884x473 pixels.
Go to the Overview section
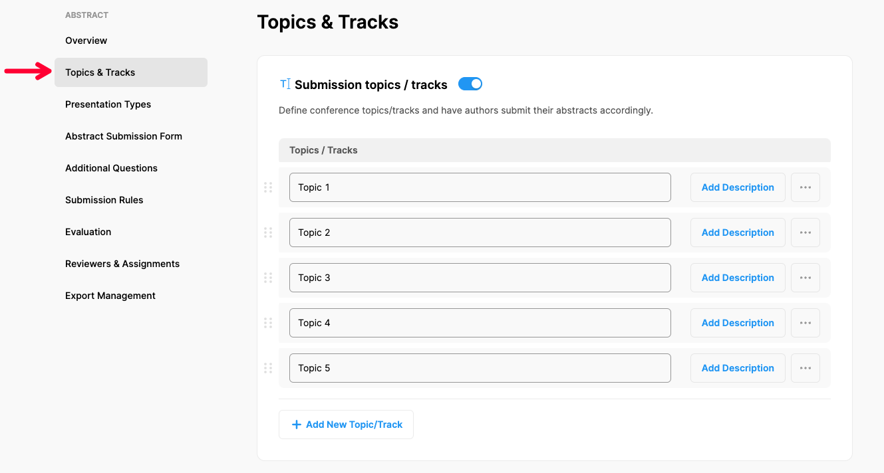pyautogui.click(x=86, y=41)
